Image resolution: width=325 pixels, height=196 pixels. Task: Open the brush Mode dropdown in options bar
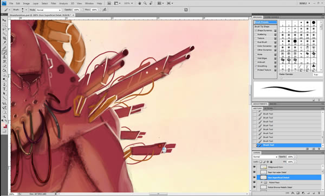tap(49, 10)
